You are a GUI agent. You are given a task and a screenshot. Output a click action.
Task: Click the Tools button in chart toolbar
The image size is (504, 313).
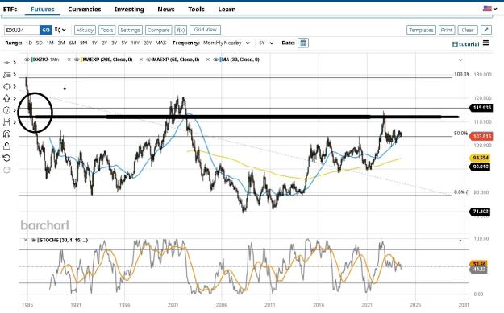[106, 30]
